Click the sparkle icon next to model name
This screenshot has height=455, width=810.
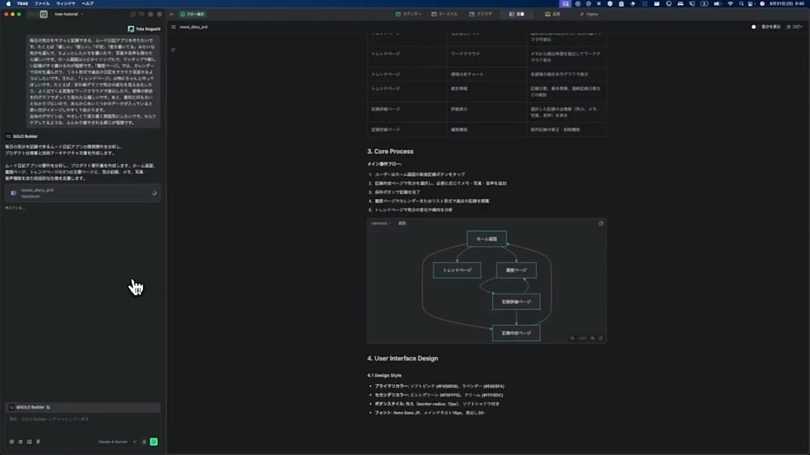(x=135, y=442)
